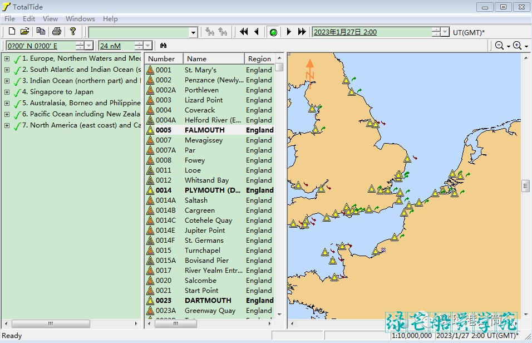Expand 5. Australasia, Borneo and Philippine node
The height and width of the screenshot is (343, 532).
pos(7,103)
